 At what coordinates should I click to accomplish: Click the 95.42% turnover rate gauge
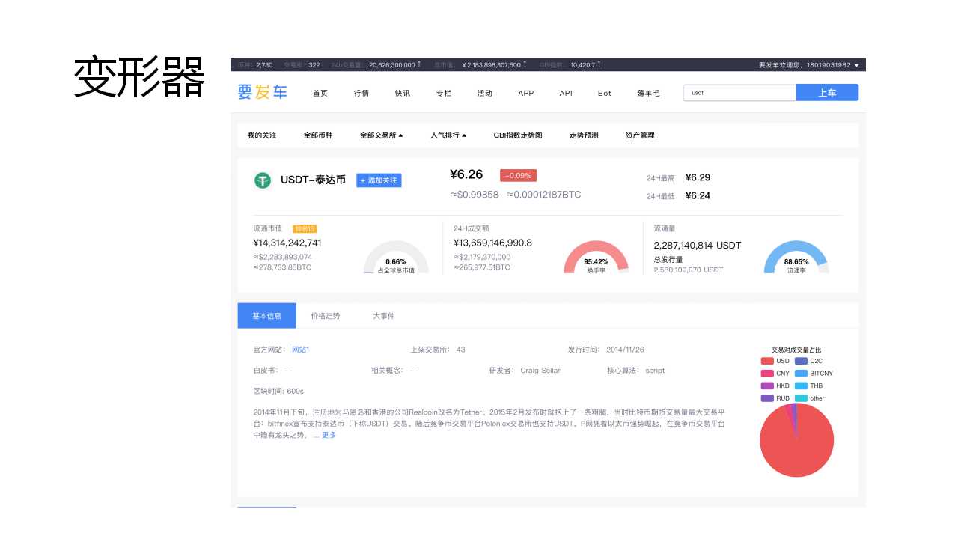596,258
